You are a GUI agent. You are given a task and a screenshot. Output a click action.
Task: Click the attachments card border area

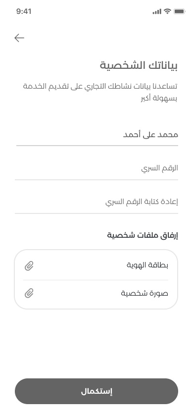coord(96,279)
